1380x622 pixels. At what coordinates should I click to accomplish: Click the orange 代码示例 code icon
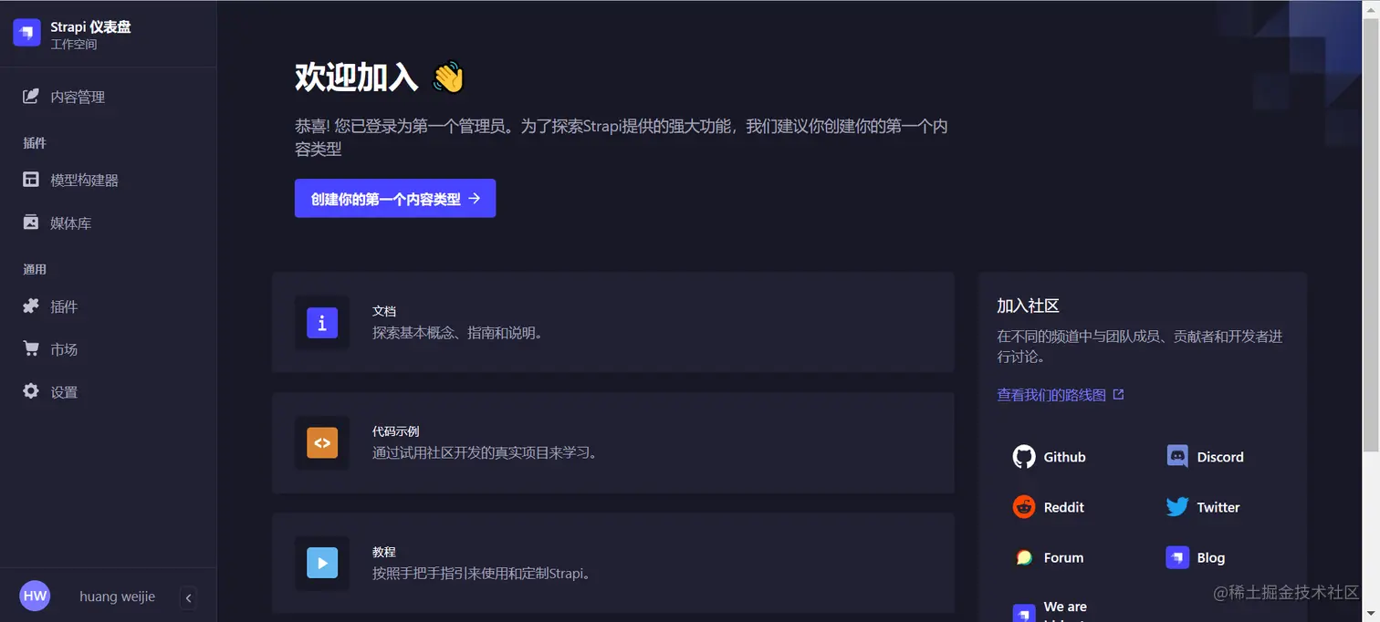point(322,443)
